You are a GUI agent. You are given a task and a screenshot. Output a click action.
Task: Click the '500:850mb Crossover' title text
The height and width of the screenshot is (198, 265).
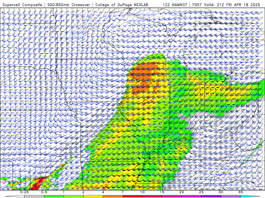click(69, 5)
